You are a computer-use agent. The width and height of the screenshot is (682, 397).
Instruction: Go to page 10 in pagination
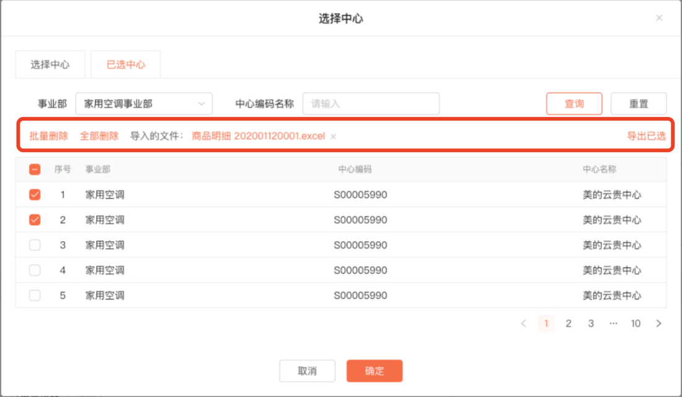pos(636,323)
